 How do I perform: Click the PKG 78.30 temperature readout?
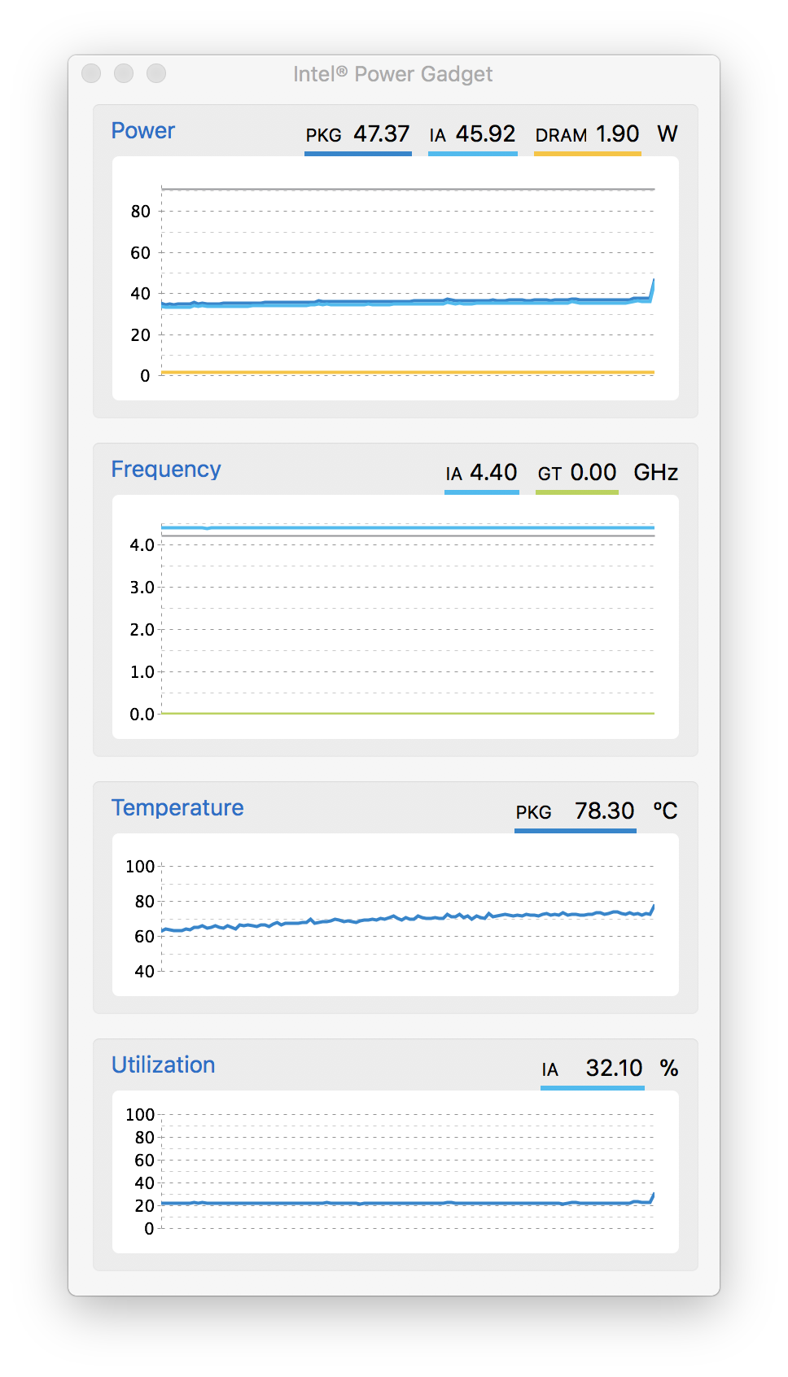[575, 811]
